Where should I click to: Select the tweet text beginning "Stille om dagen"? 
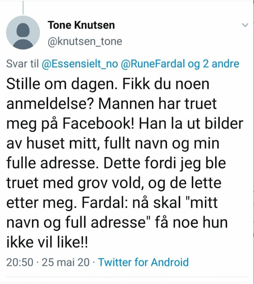pyautogui.click(x=125, y=163)
